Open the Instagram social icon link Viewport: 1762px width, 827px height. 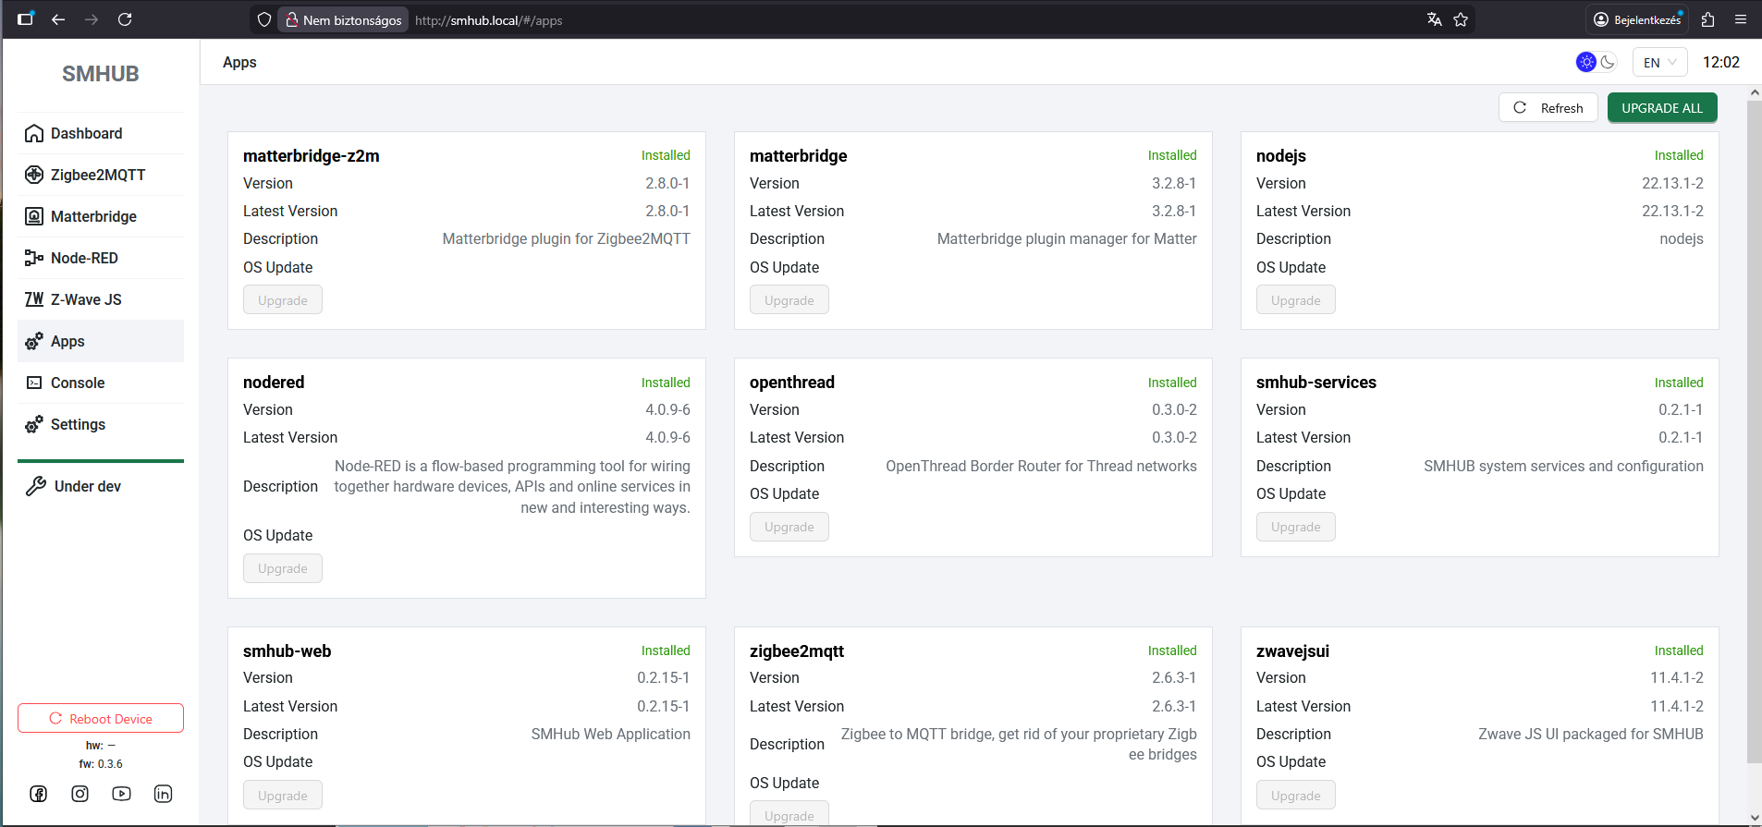tap(80, 794)
